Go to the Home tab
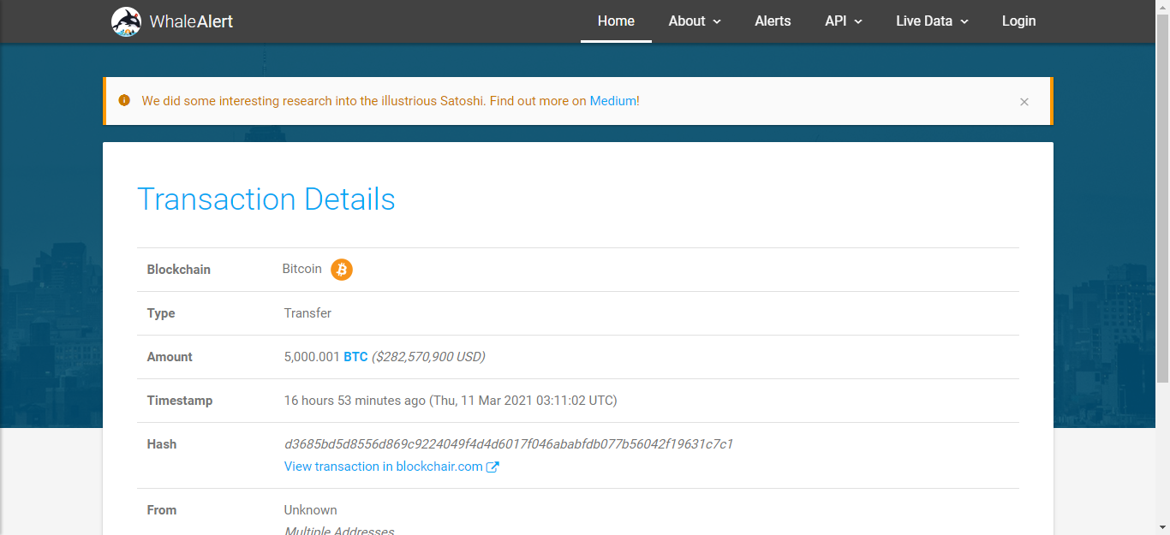Viewport: 1170px width, 535px height. pyautogui.click(x=616, y=21)
